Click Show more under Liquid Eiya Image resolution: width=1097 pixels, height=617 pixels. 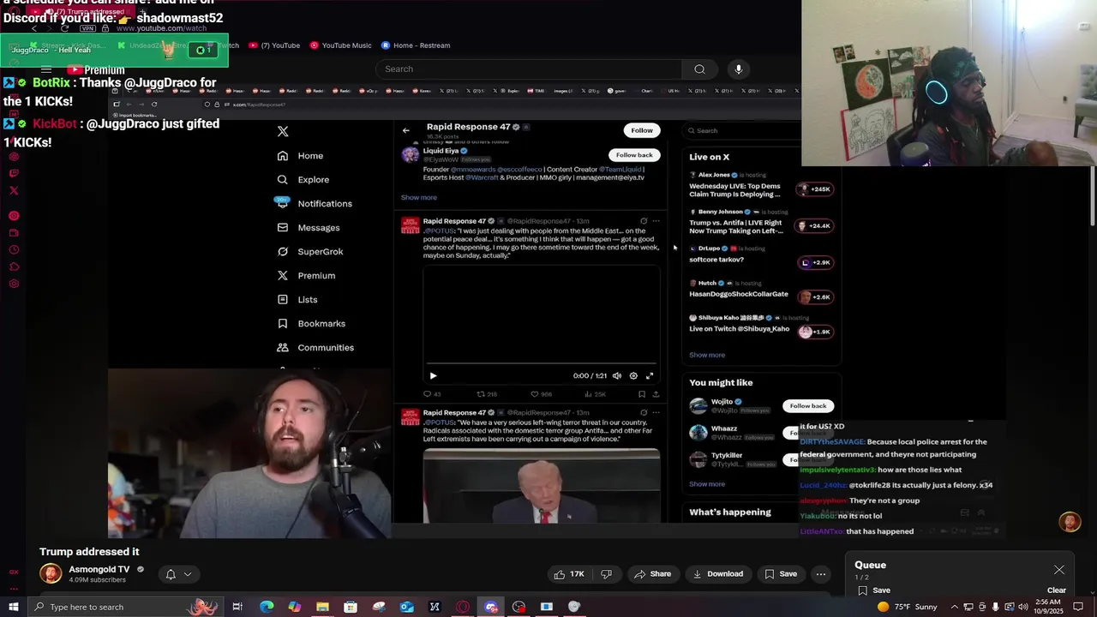(418, 198)
